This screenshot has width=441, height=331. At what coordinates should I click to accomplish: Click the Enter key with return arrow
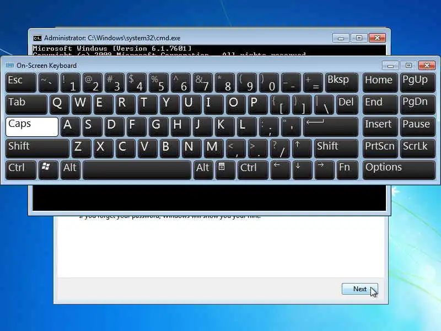[331, 127]
